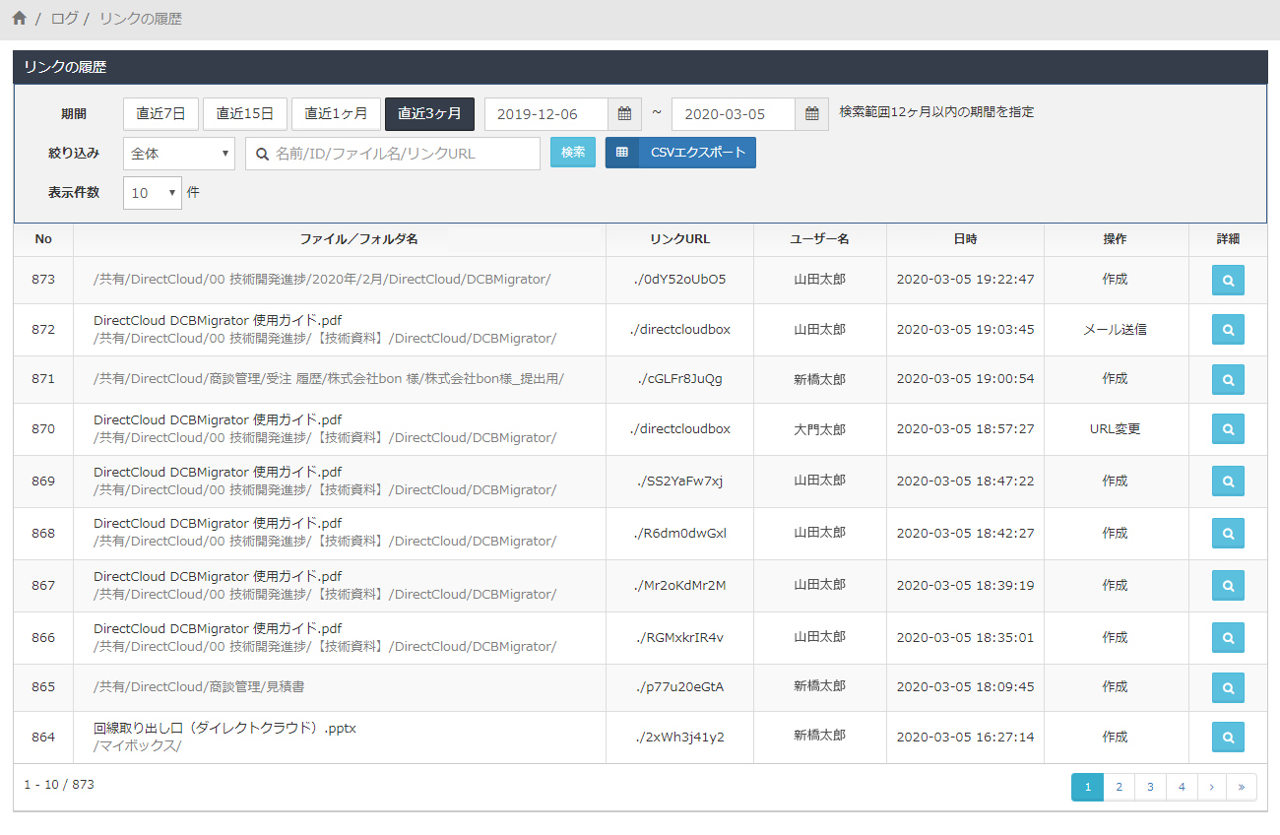Screen dimensions: 1280x835
Task: Click the 日時 column header
Action: point(965,239)
